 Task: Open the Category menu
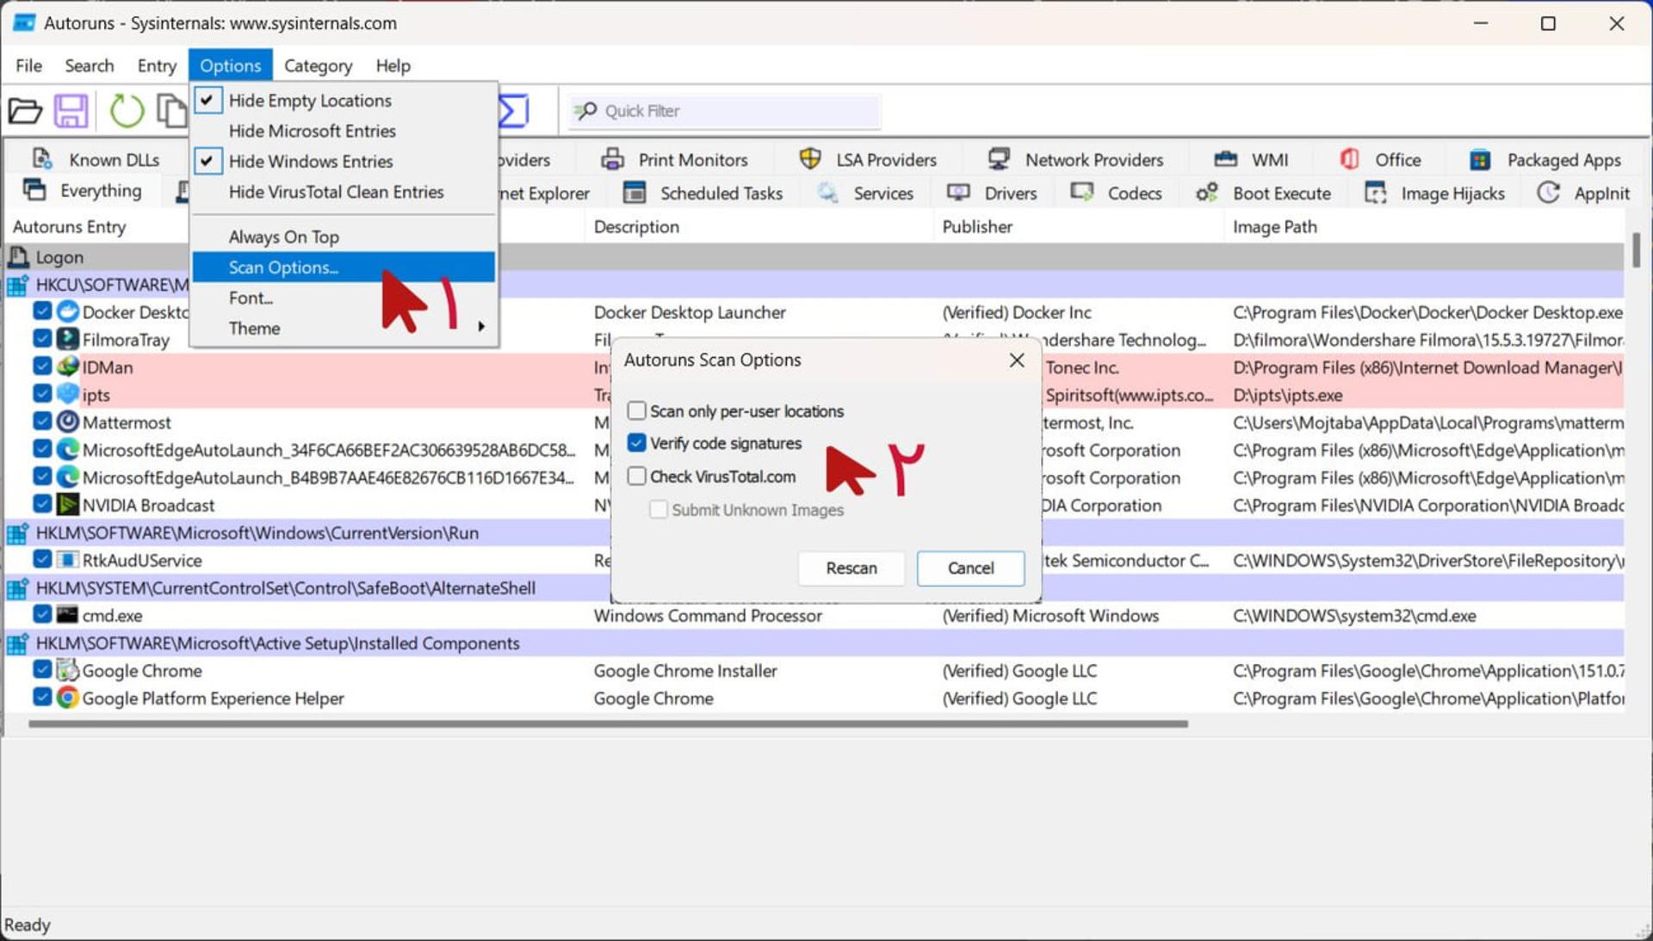click(318, 65)
